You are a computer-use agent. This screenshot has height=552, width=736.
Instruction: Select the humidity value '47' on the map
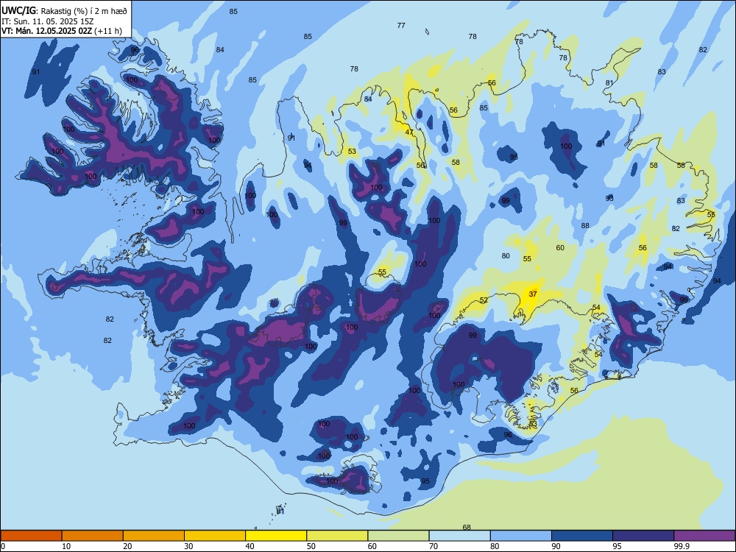pyautogui.click(x=409, y=132)
